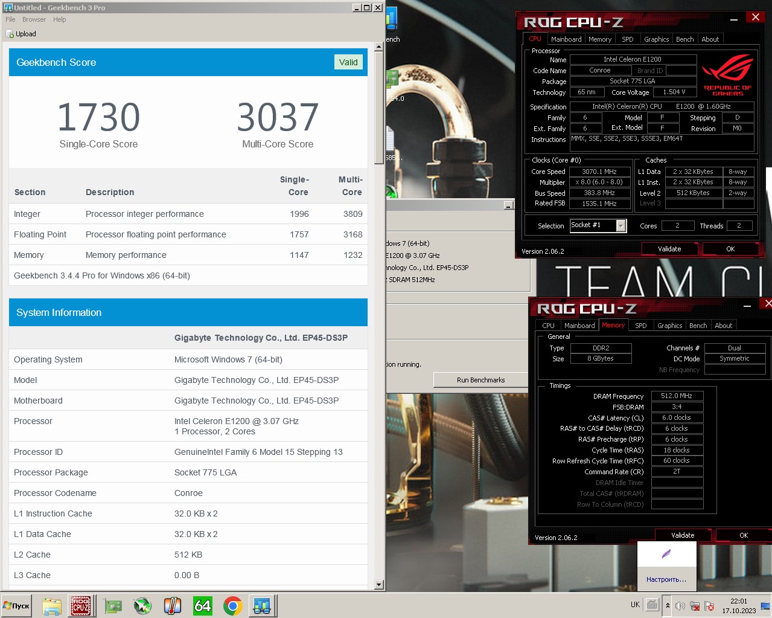Click OK in lower CPU-Z memory window
The width and height of the screenshot is (772, 618).
click(744, 535)
